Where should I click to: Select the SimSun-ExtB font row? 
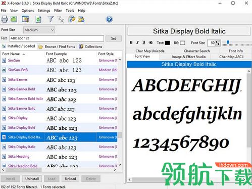tap(59, 70)
